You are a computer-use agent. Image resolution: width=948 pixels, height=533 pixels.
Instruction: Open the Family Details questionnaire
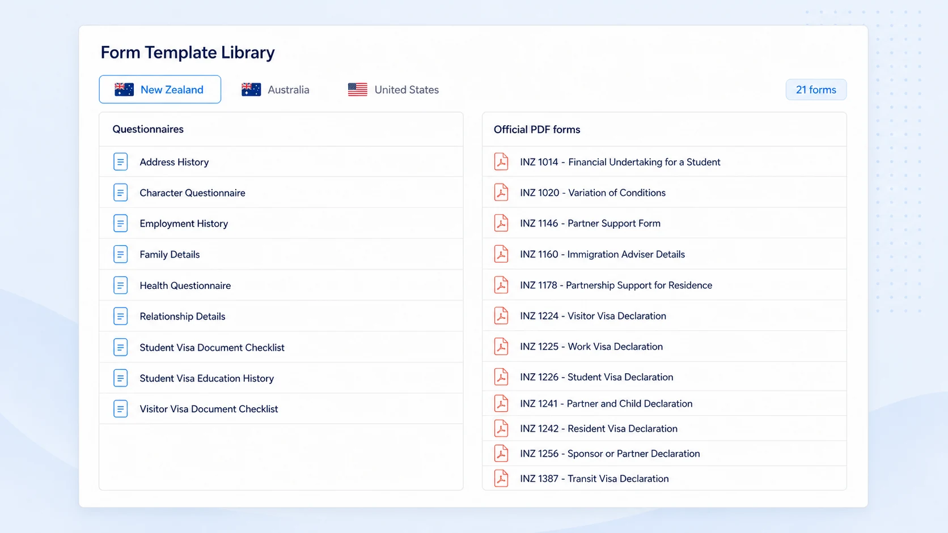click(x=281, y=254)
